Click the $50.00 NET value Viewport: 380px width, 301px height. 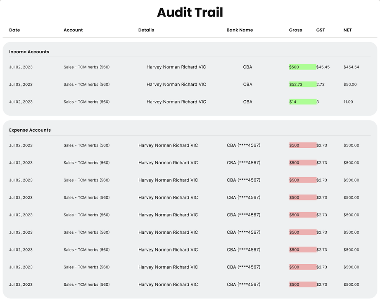click(x=350, y=85)
